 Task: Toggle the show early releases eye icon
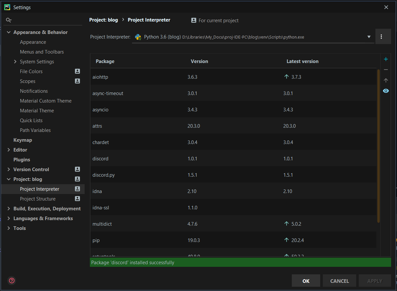(x=386, y=91)
